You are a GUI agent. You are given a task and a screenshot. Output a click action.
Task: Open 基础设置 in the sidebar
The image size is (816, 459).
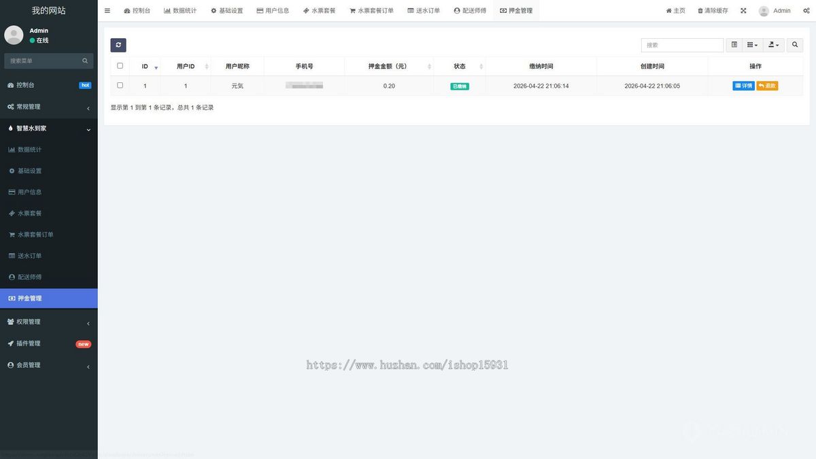49,171
